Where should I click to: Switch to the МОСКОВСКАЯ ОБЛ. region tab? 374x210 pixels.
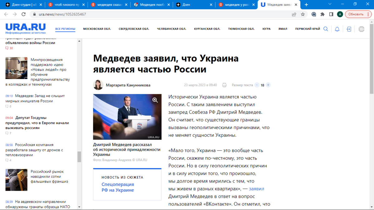(97, 29)
